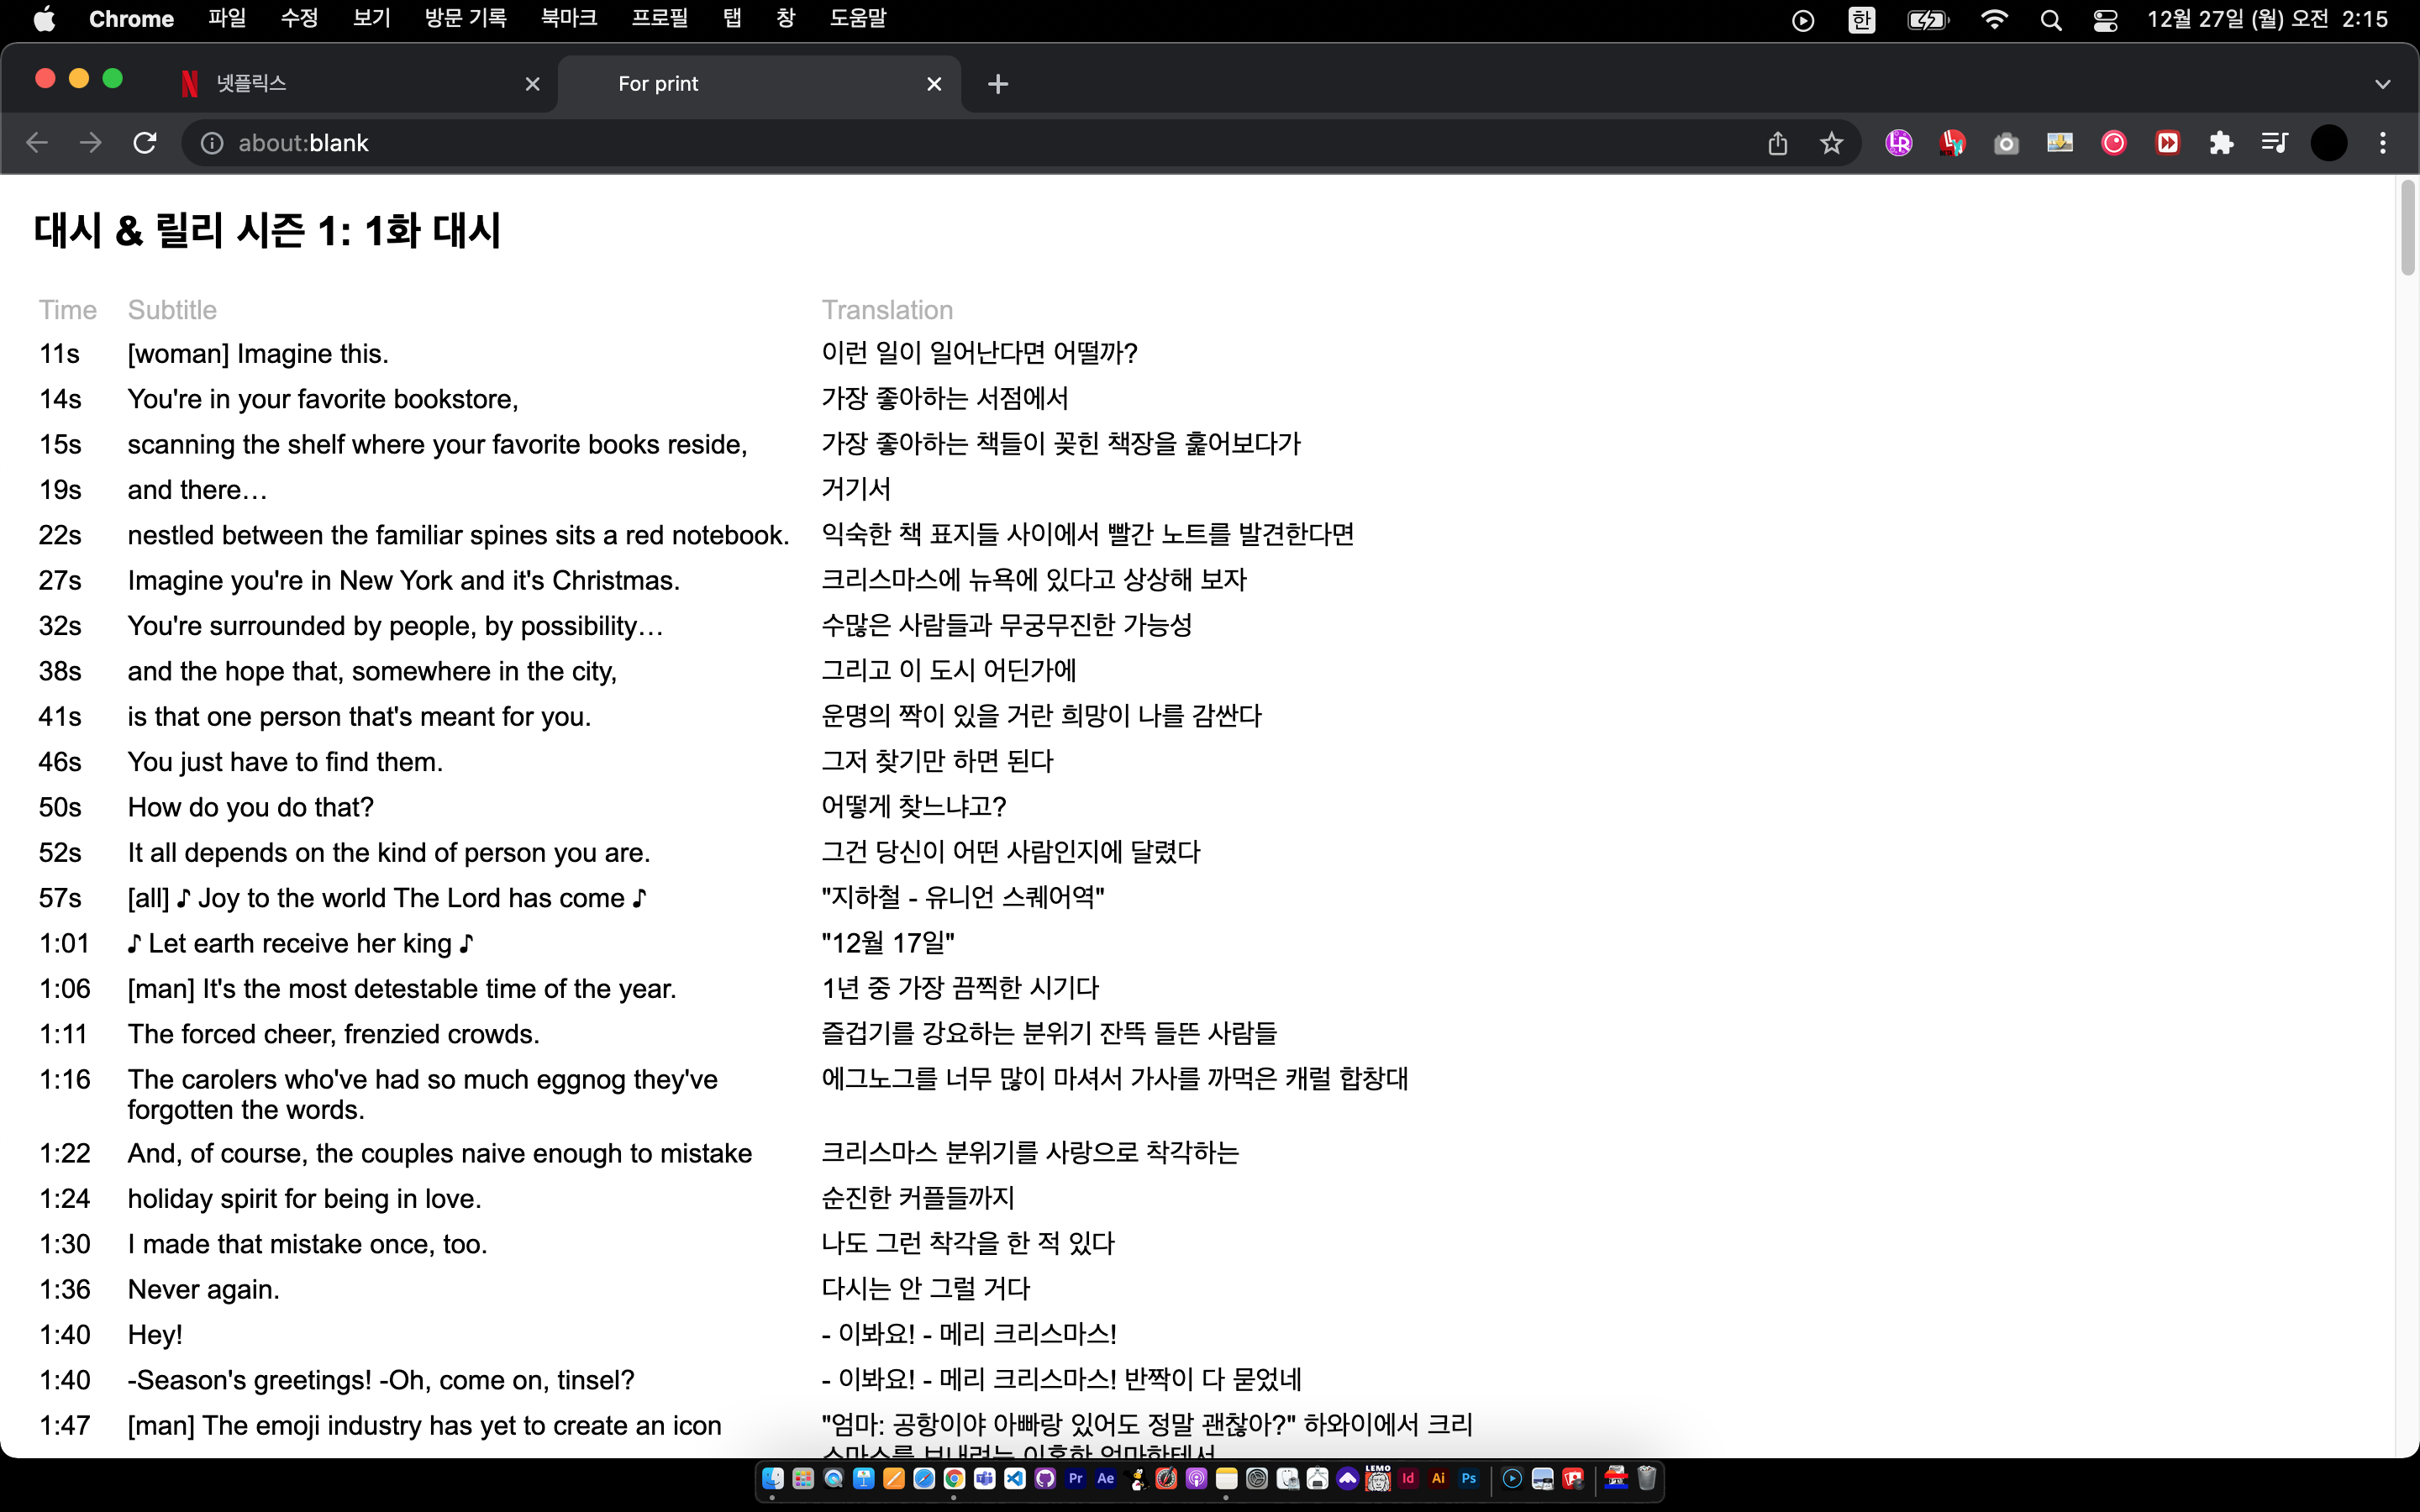Click the red fast-forward extension icon
This screenshot has width=2420, height=1512.
2167,143
